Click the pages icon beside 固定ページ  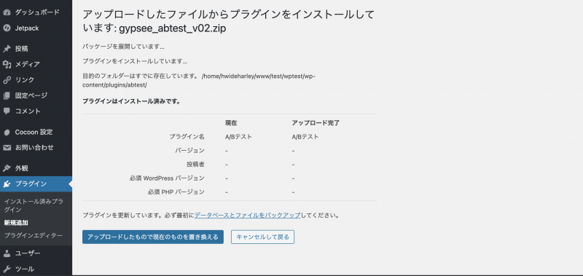[7, 95]
